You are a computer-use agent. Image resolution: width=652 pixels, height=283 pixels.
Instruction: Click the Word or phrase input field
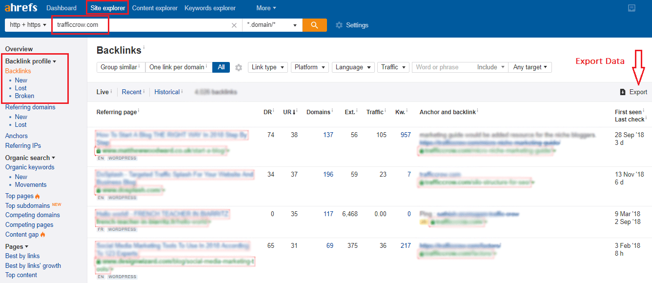(443, 67)
